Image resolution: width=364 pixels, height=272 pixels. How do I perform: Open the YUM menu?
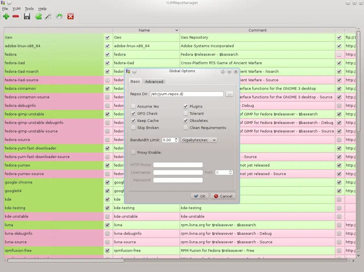16,9
